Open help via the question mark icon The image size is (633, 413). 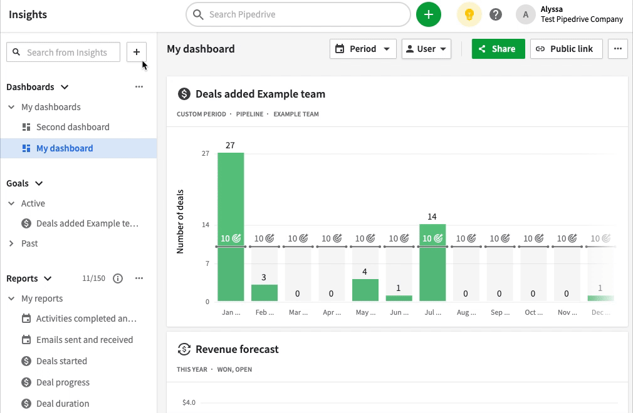point(496,14)
